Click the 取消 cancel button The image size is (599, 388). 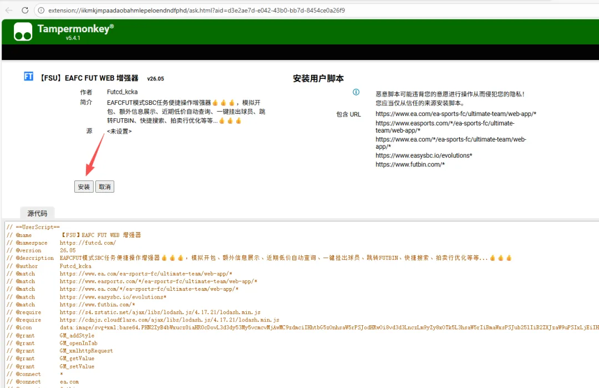click(x=105, y=187)
